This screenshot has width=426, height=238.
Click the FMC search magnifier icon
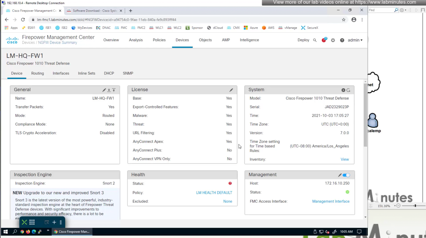coord(315,40)
